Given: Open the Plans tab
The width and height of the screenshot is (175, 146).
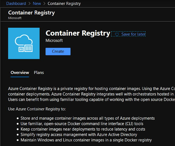Looking at the screenshot, I should click(39, 73).
